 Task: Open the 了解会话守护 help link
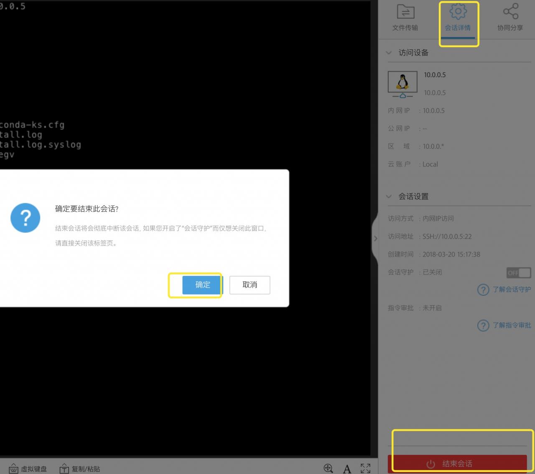click(512, 289)
